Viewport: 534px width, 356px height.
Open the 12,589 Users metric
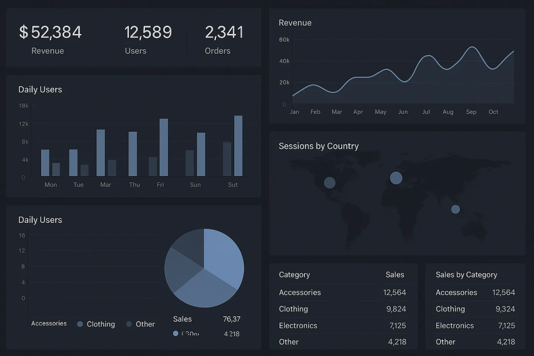(x=148, y=39)
